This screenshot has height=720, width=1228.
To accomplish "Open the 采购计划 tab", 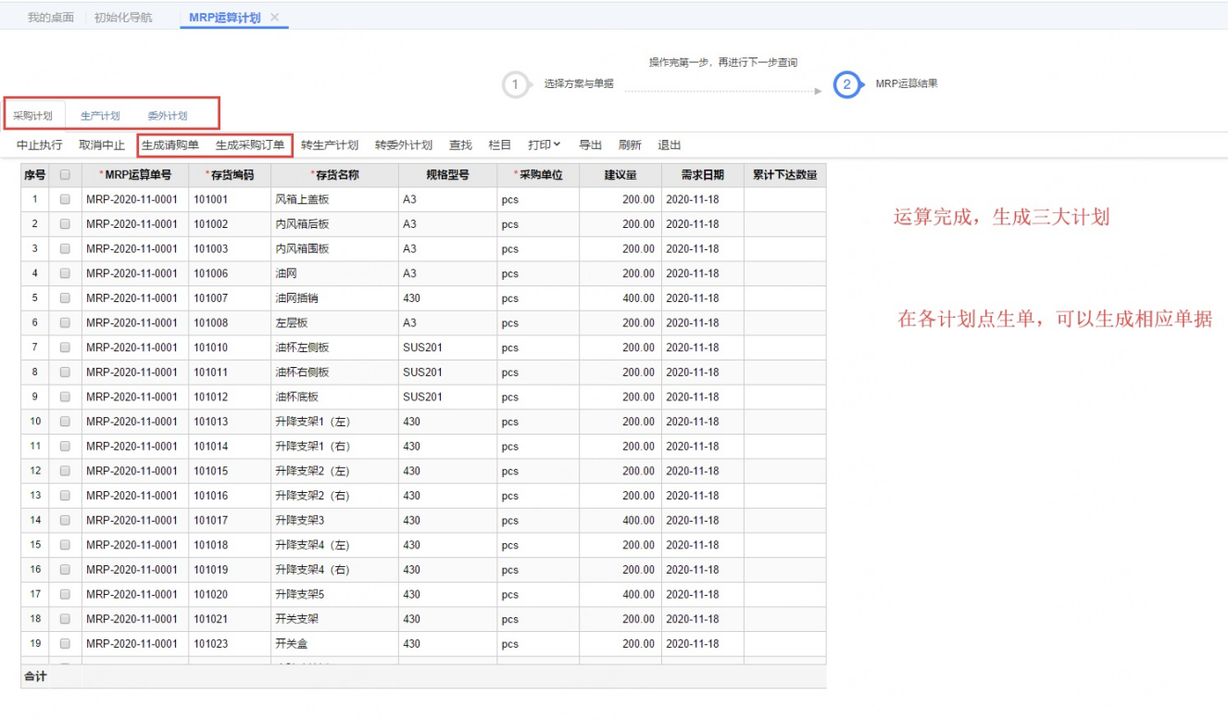I will [33, 116].
